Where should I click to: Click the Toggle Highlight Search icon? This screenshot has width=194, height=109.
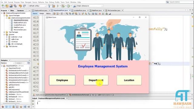(76, 14)
